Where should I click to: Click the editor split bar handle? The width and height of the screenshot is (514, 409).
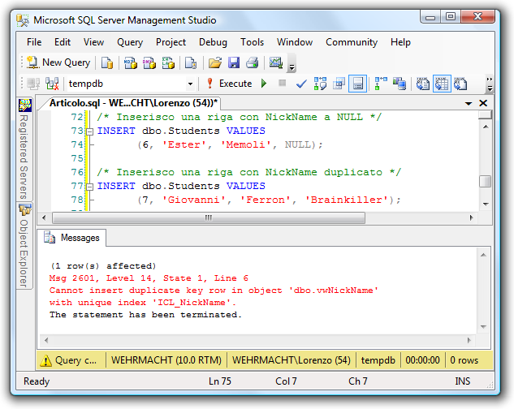click(x=486, y=114)
